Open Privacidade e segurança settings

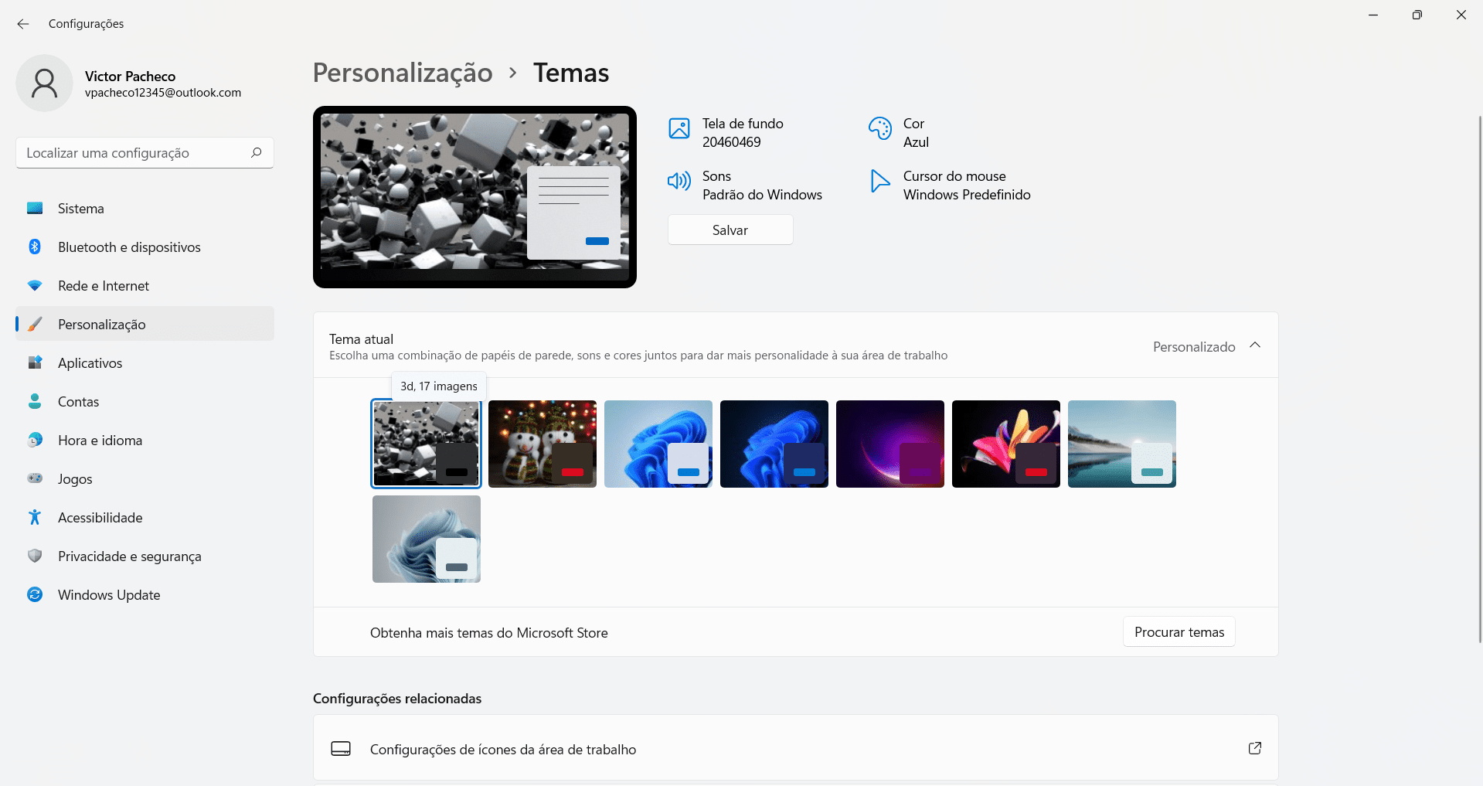[129, 556]
